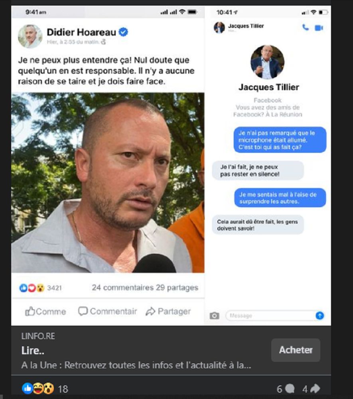Open the share count icon at bottom right
Screen dimensions: 353x399
pos(315,389)
